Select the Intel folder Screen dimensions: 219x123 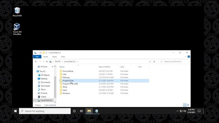[x=64, y=74]
